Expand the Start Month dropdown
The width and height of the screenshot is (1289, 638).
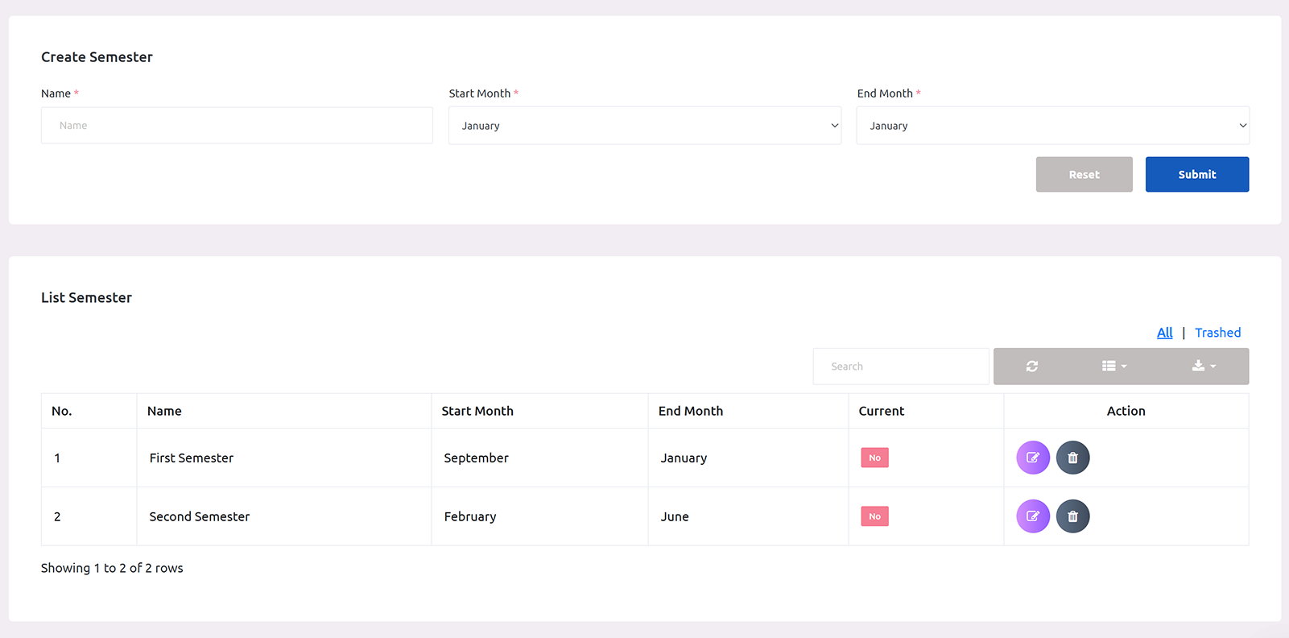tap(644, 126)
